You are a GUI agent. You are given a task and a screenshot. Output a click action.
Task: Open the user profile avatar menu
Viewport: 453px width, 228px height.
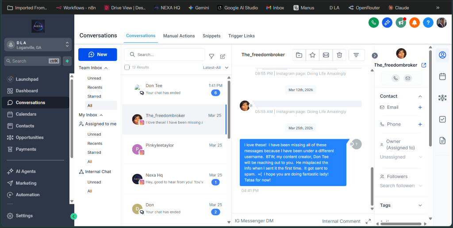pos(441,23)
